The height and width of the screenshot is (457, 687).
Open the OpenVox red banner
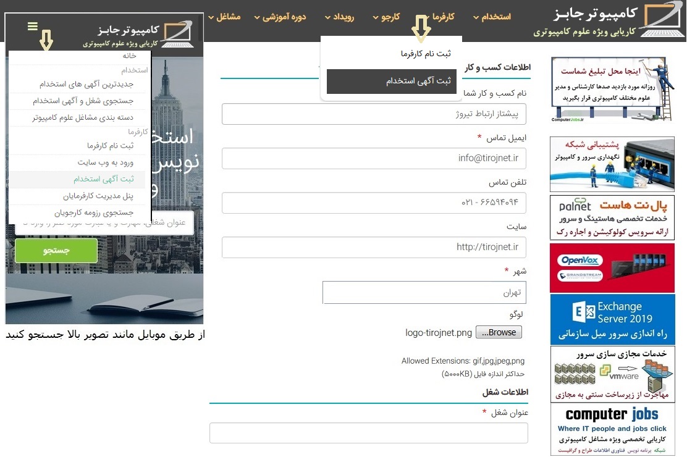click(x=612, y=267)
